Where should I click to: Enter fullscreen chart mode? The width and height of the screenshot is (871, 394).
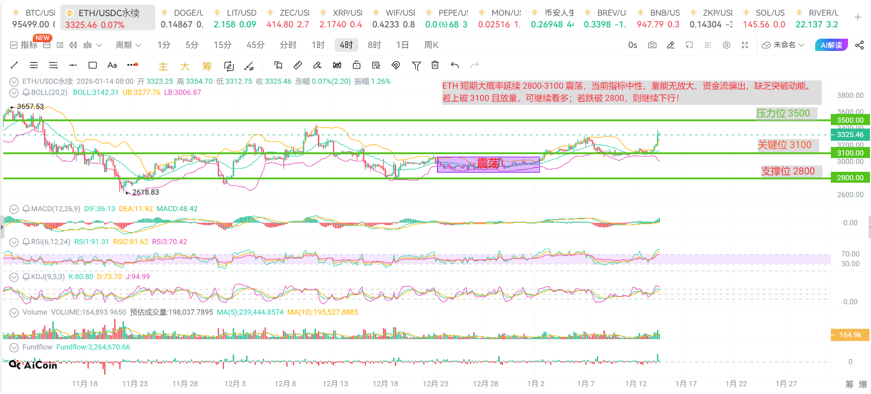click(x=745, y=45)
